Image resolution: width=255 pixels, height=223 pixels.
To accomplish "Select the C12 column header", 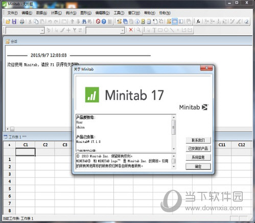I will coord(242,145).
